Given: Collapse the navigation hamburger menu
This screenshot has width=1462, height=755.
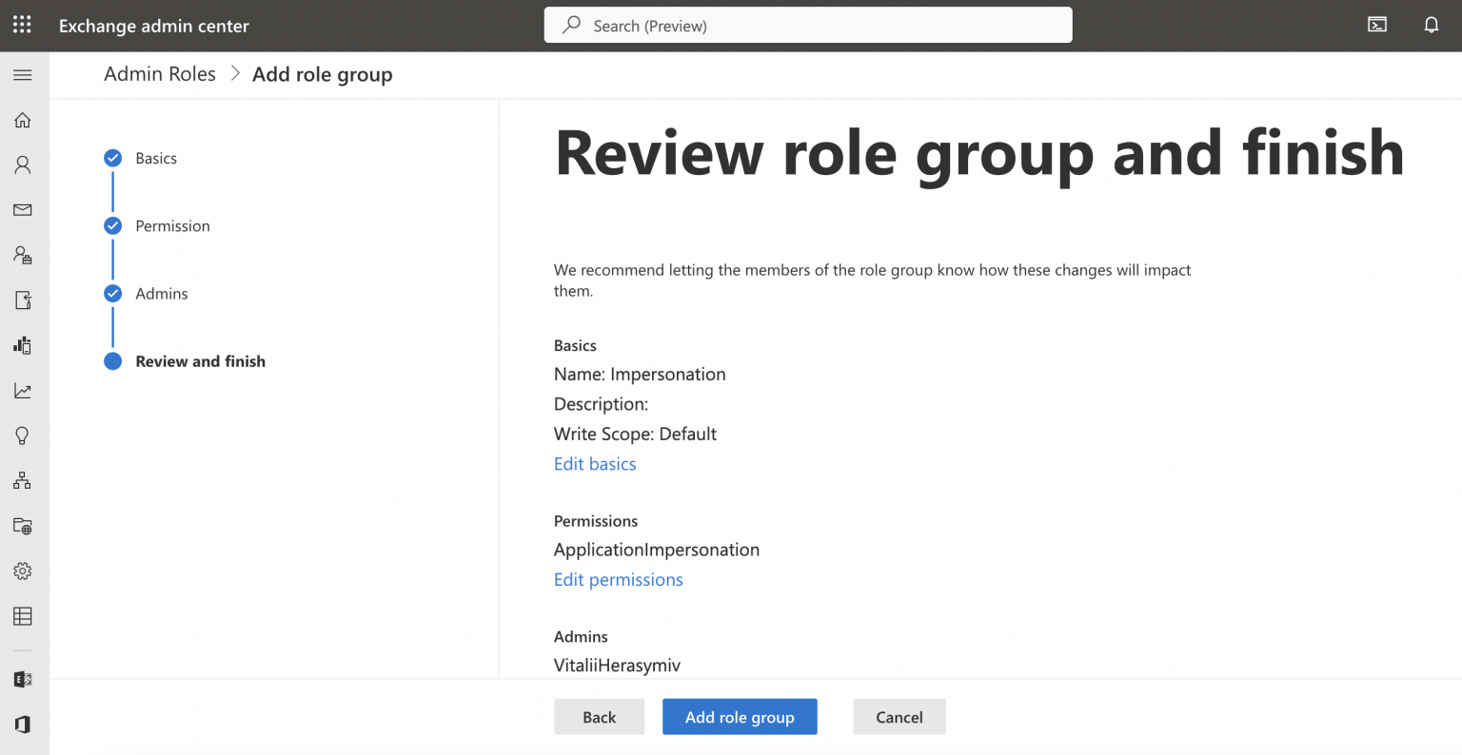Looking at the screenshot, I should (x=23, y=75).
